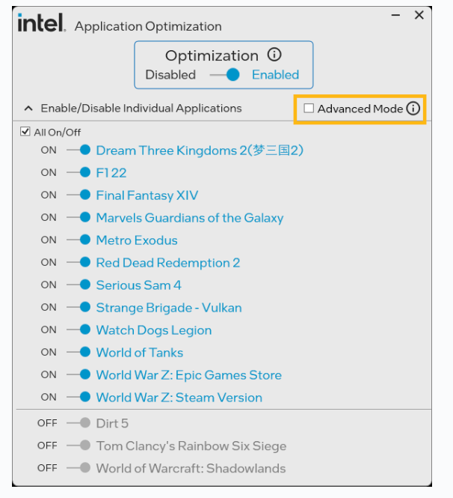
Task: Click Strange Brigade - Vulkan name
Action: coord(169,308)
